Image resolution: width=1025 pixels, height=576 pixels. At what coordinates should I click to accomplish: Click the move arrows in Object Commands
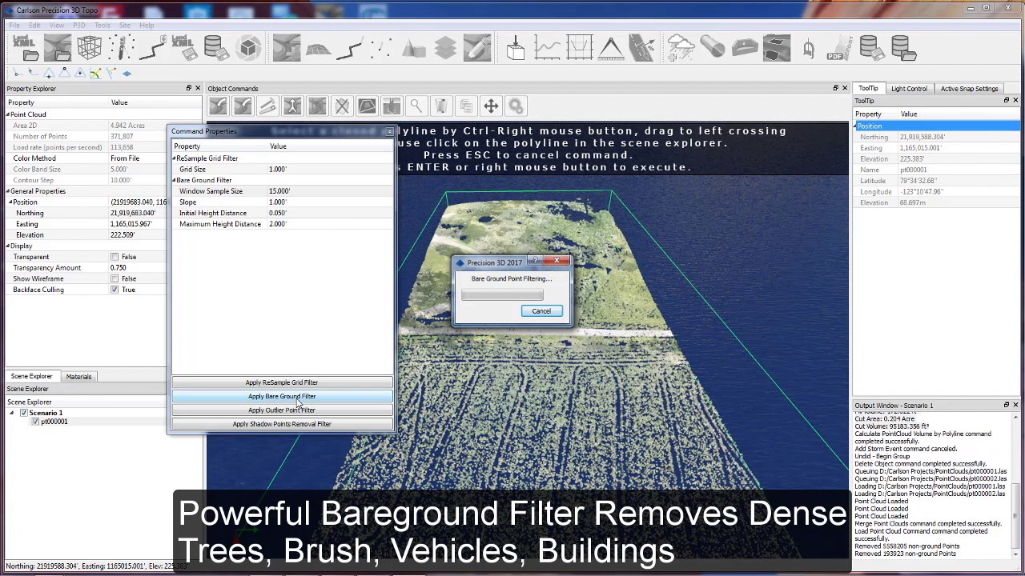pos(491,106)
